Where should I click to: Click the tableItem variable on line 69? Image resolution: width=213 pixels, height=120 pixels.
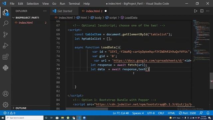point(93,34)
